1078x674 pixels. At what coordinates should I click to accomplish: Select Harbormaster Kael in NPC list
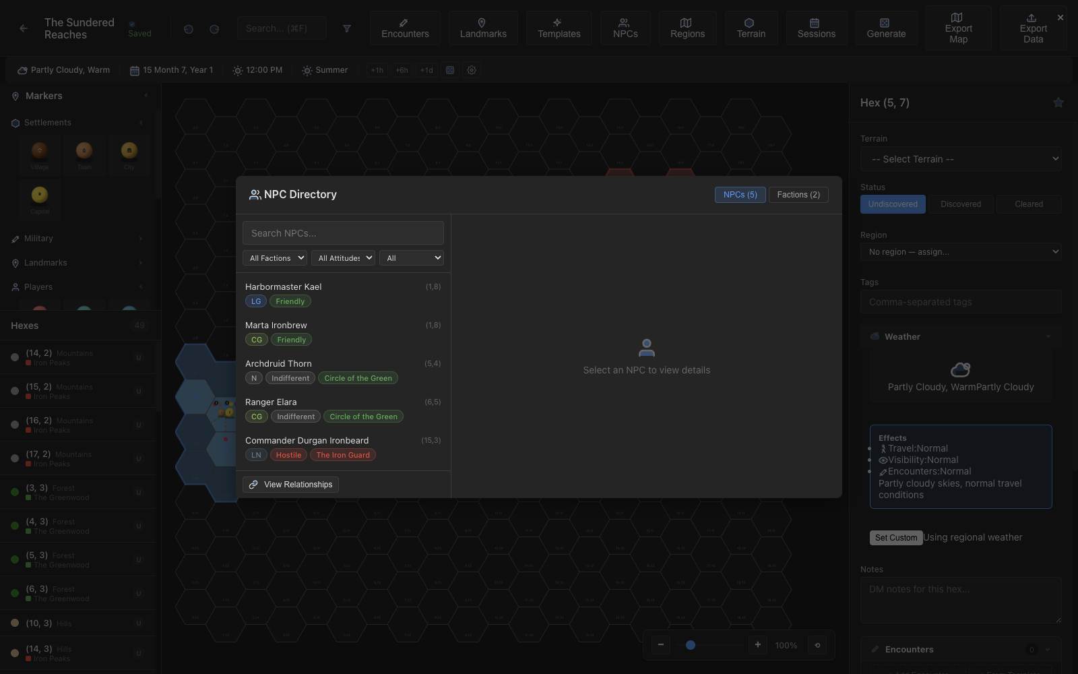343,295
